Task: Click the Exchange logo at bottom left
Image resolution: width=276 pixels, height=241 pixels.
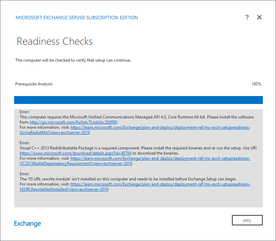Action: point(27,223)
